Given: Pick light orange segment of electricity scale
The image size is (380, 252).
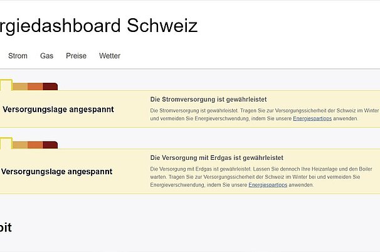Looking at the screenshot, I should (20, 87).
